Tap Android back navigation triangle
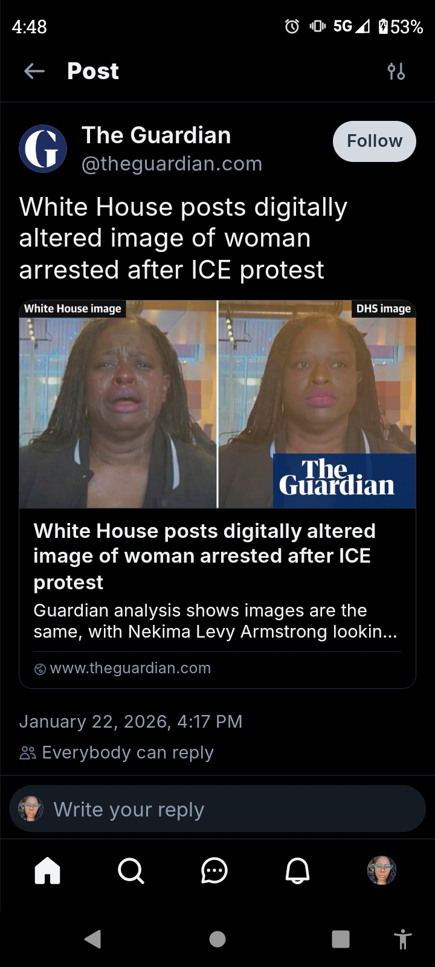 [92, 939]
